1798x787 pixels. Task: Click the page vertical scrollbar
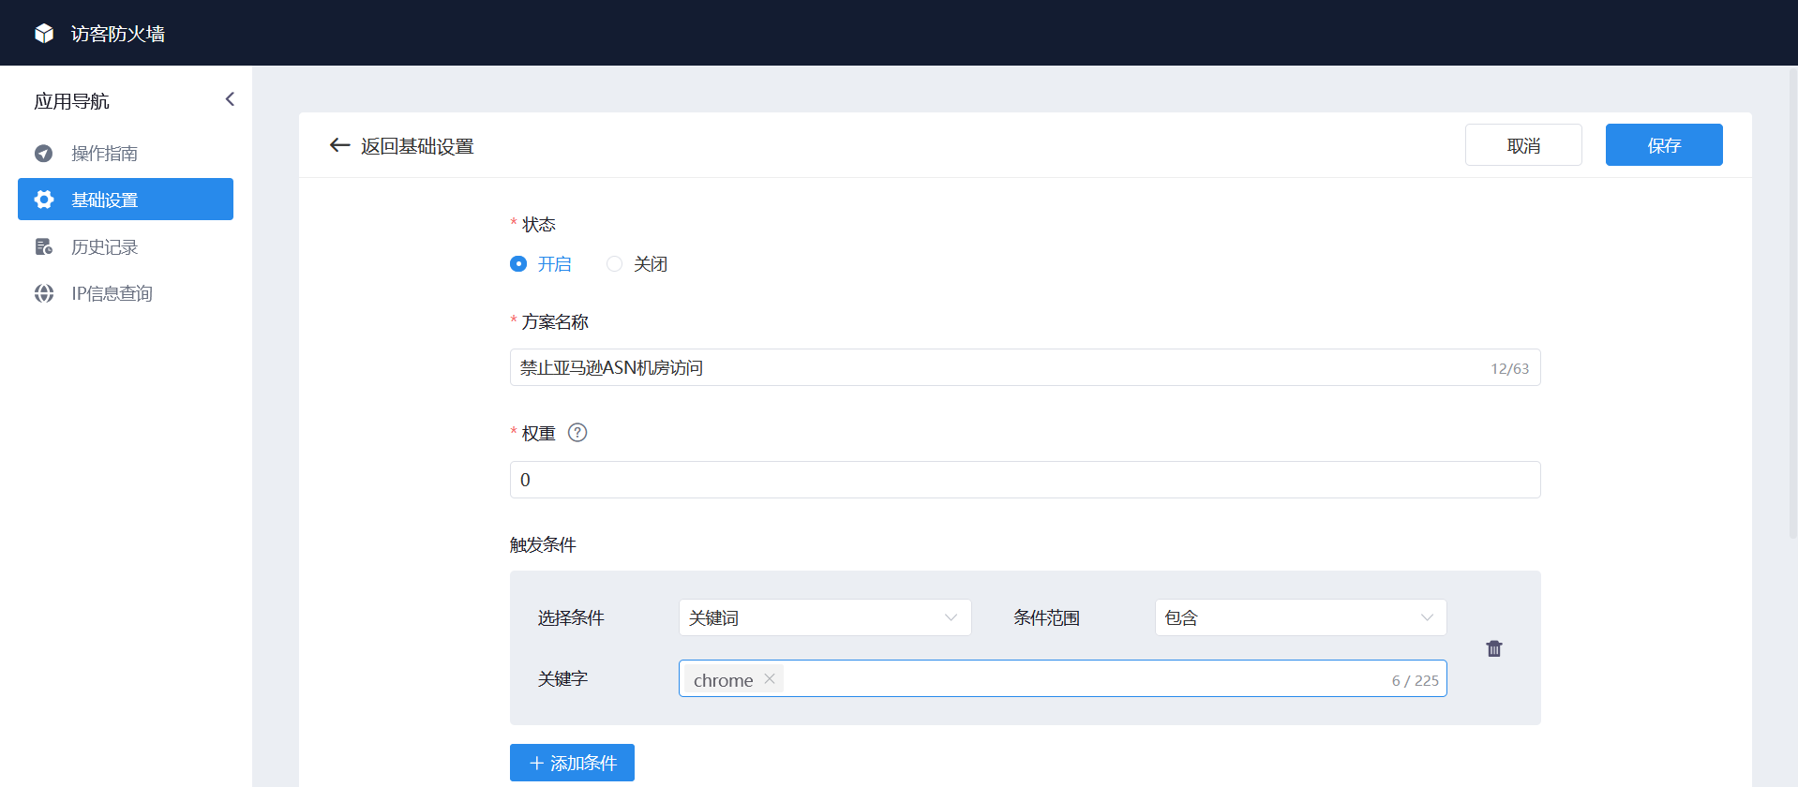coord(1792,304)
